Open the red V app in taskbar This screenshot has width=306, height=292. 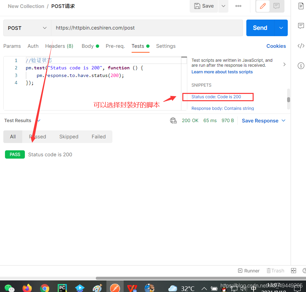click(x=132, y=288)
